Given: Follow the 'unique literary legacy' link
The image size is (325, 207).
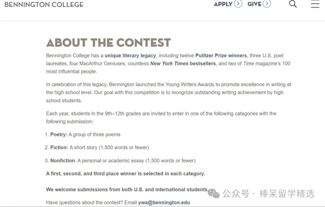Looking at the screenshot, I should coord(130,56).
